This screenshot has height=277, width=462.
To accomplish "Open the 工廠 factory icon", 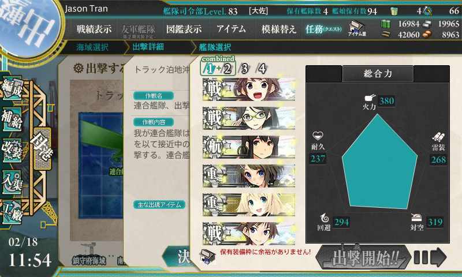I will pos(12,212).
